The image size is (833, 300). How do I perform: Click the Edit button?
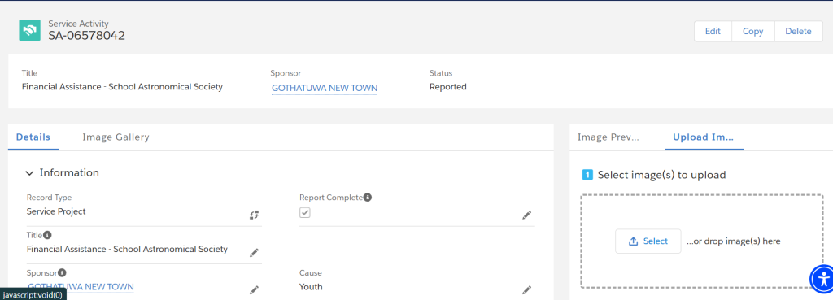click(713, 32)
